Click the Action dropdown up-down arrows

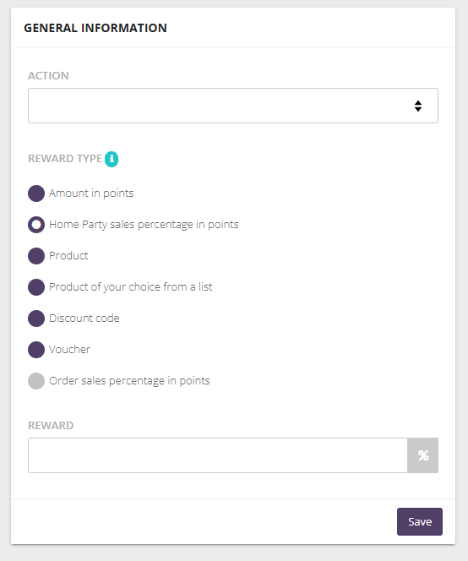[x=417, y=106]
